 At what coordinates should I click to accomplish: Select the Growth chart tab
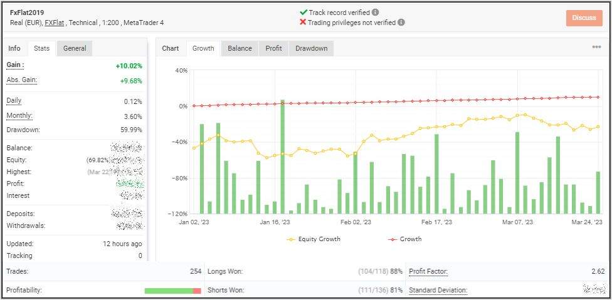click(203, 48)
